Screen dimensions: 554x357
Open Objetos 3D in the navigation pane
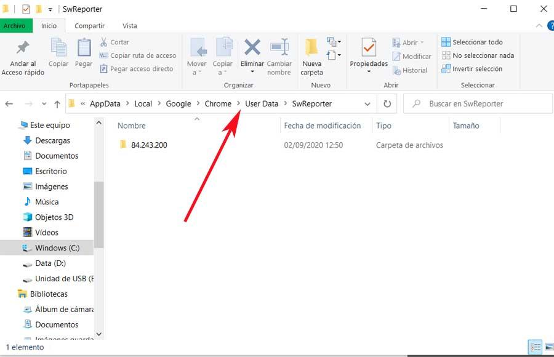click(48, 217)
